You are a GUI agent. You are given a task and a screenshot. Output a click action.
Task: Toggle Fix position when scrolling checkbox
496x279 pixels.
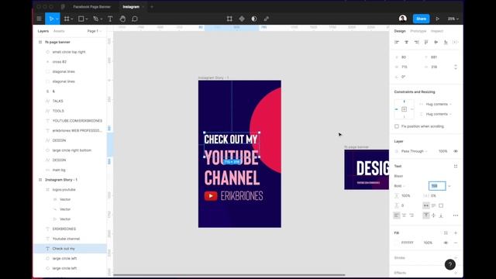397,126
